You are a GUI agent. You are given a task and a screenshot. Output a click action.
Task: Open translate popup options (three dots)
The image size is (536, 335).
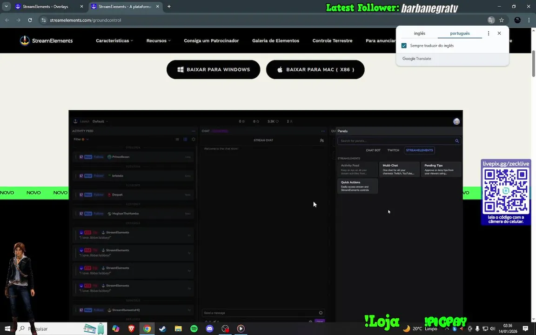click(489, 33)
